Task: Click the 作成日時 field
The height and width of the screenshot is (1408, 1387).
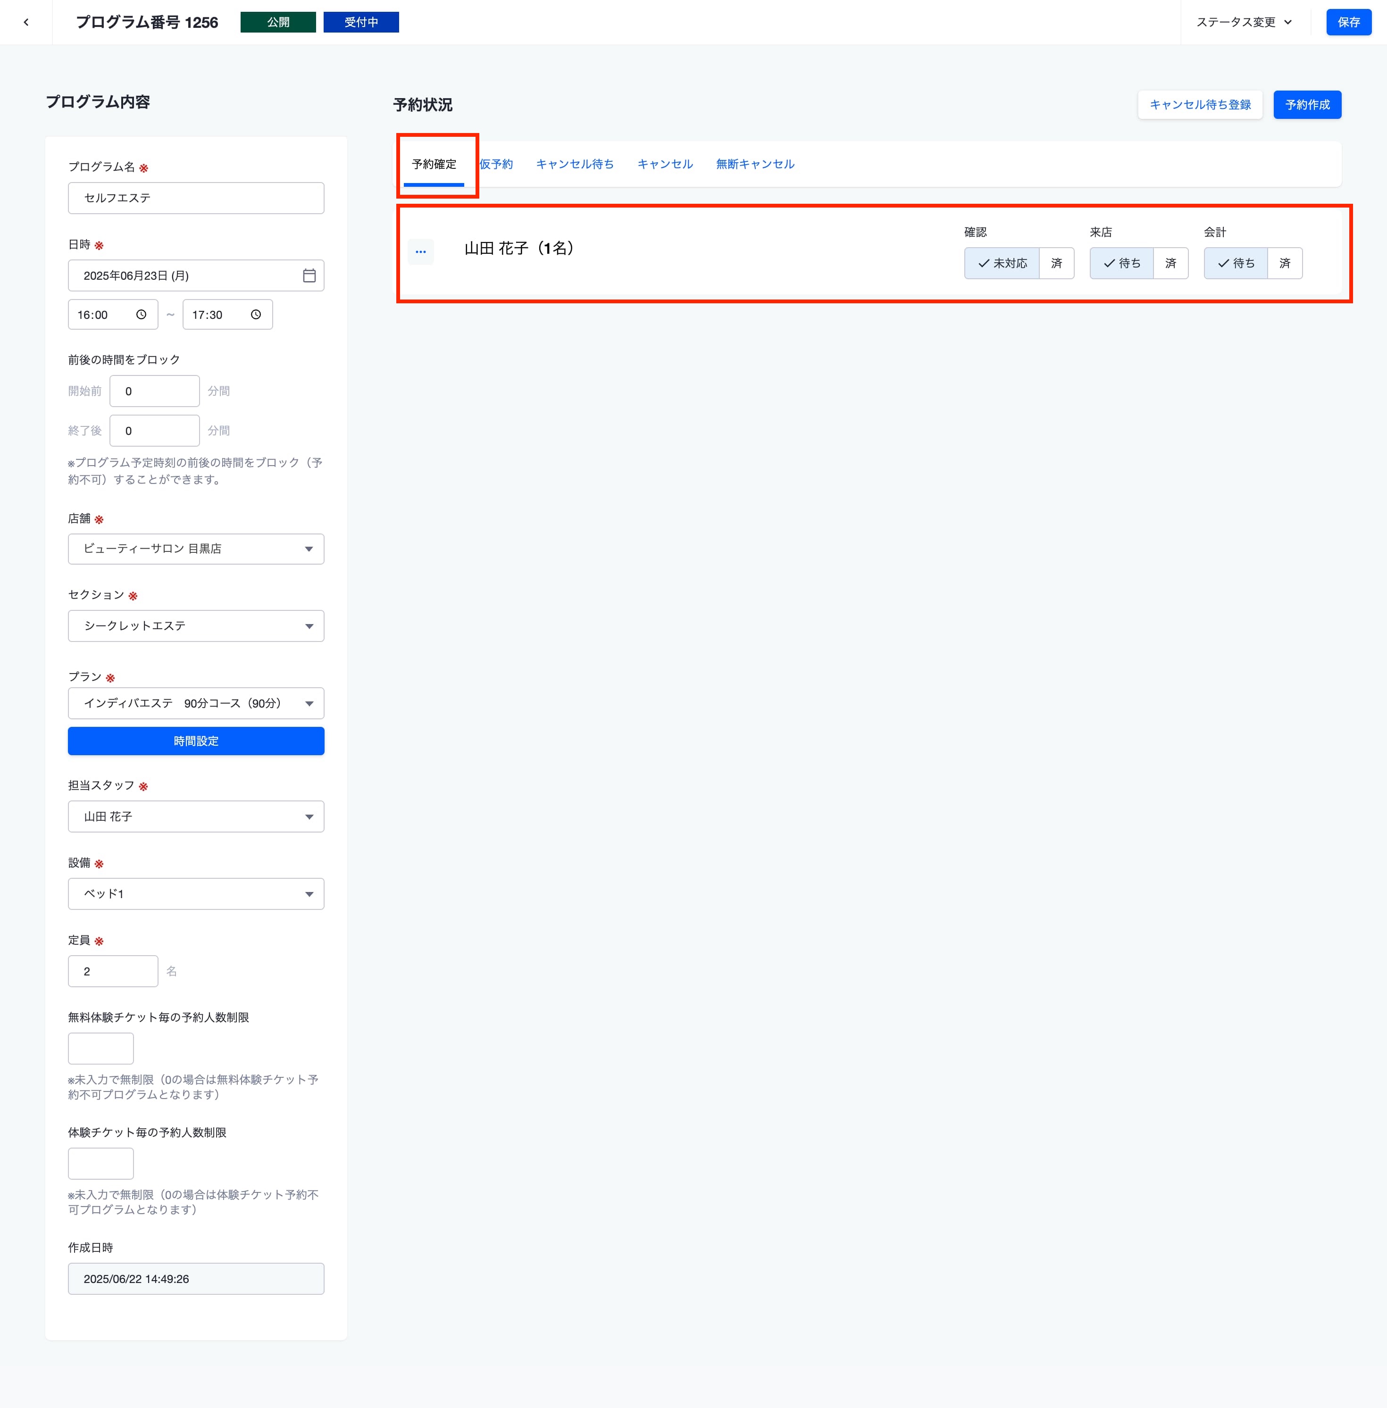Action: (x=196, y=1278)
